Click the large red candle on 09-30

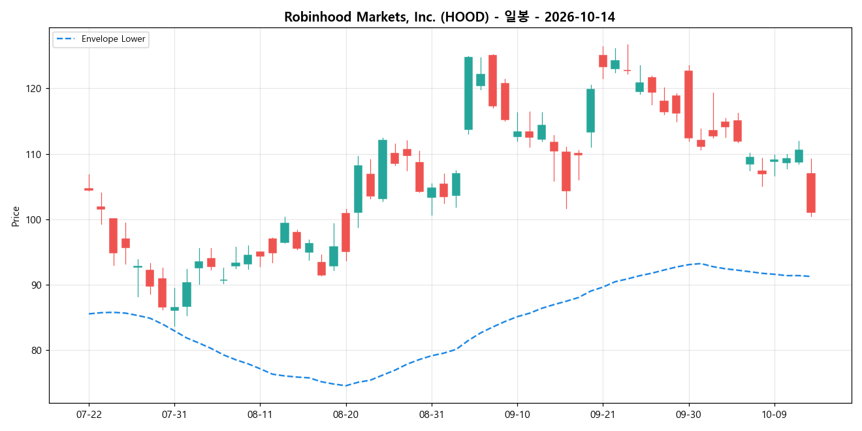tap(688, 104)
